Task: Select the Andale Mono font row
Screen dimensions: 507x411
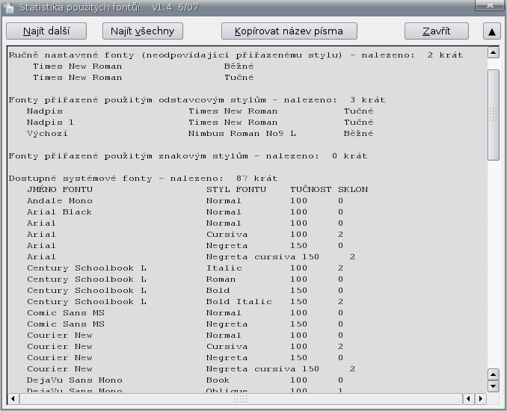Action: tap(185, 201)
